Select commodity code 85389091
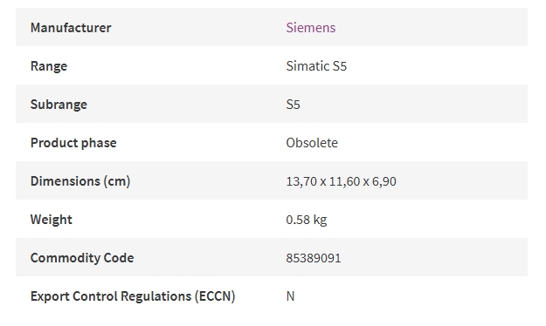This screenshot has width=546, height=326. pos(314,258)
